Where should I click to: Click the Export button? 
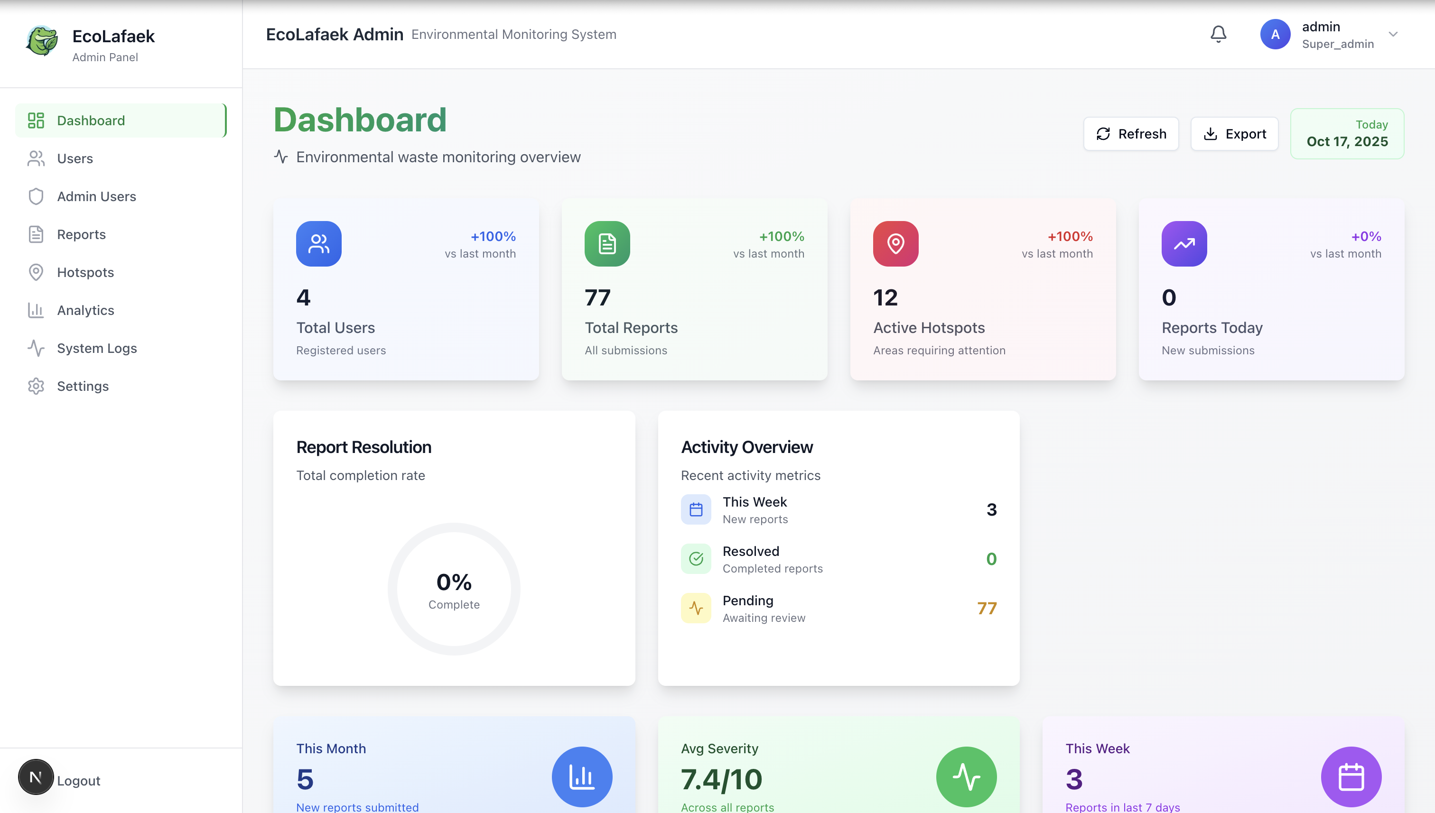(1234, 133)
